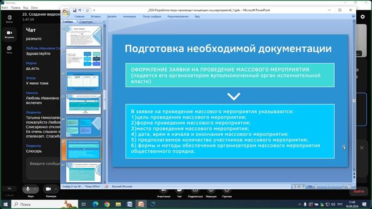Open the Реакции button
372x209 pixels.
tap(211, 193)
